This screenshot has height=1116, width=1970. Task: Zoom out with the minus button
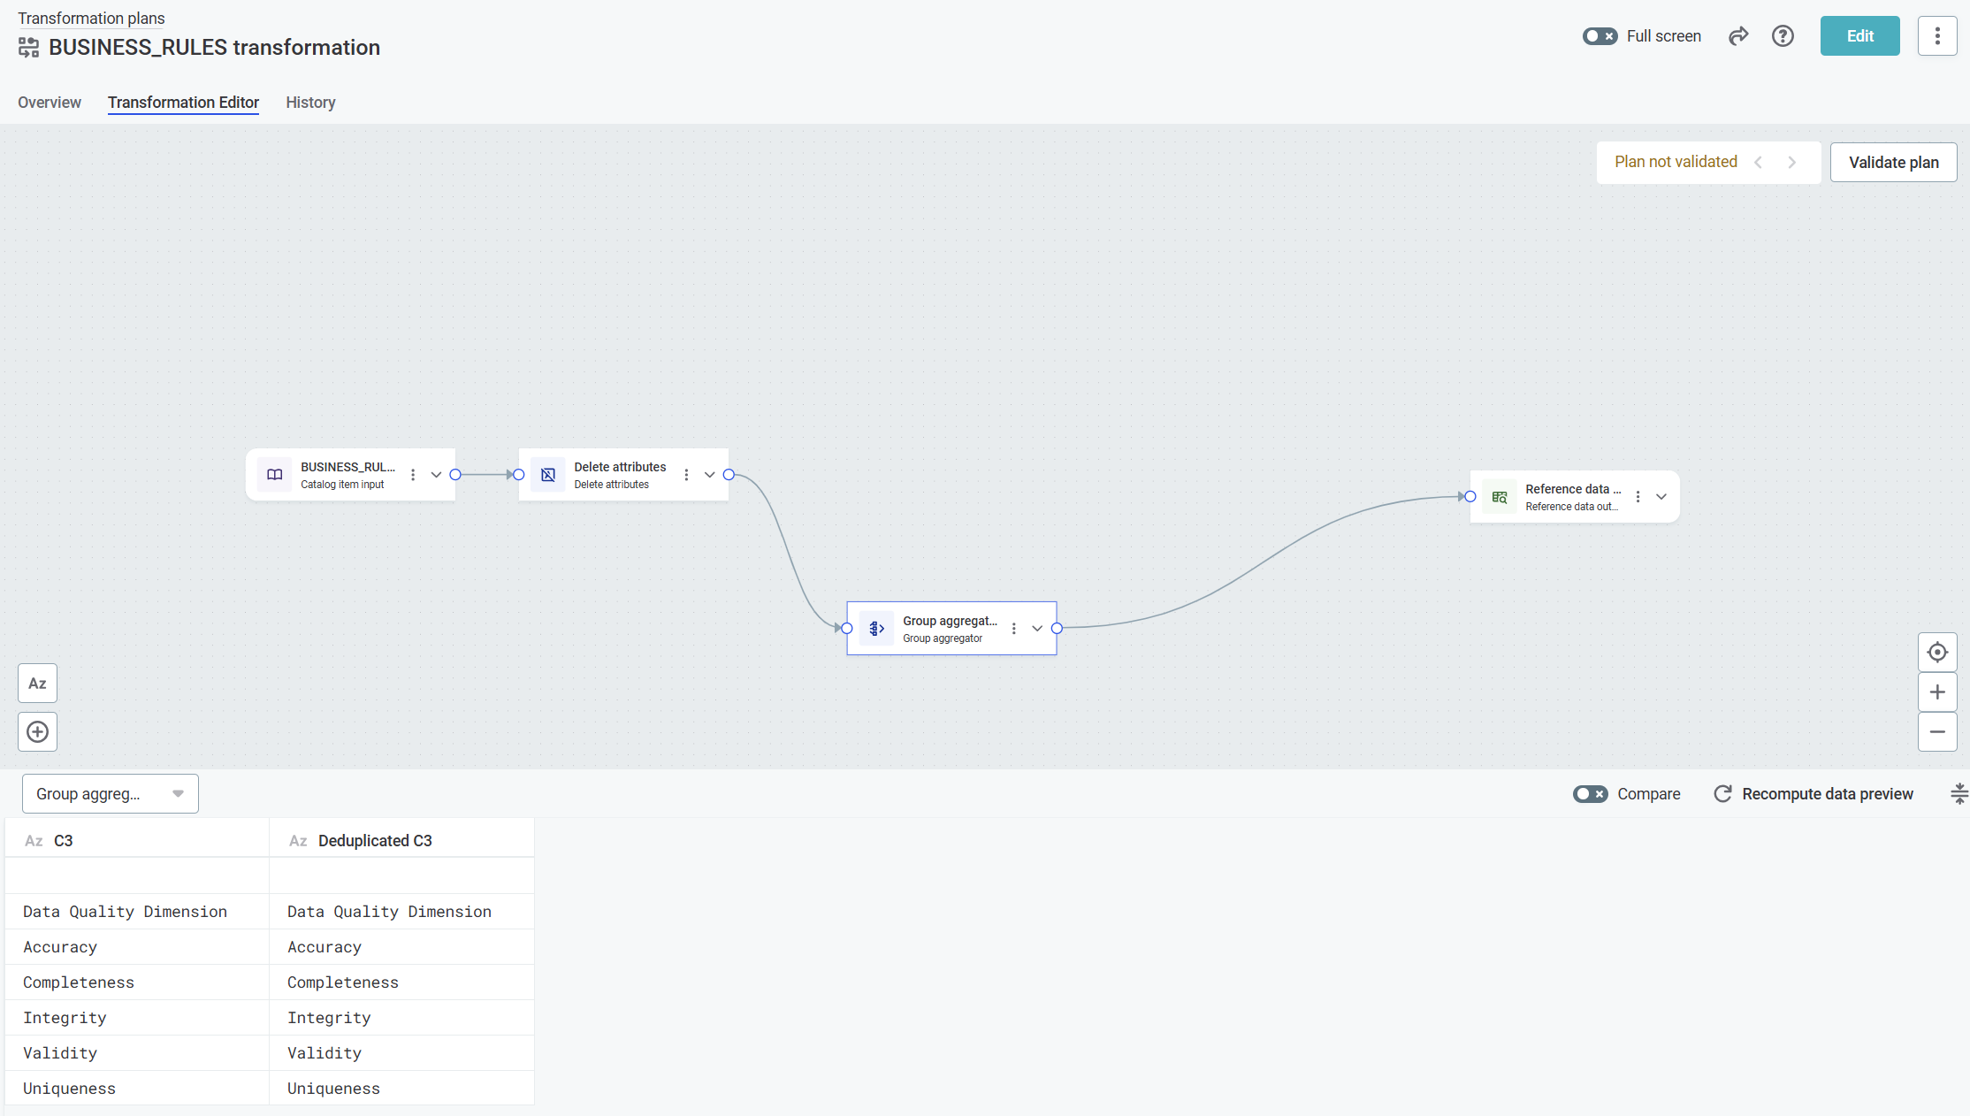pos(1936,732)
